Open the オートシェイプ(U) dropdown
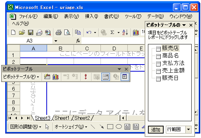Screen dimensions: 201x138 [71, 127]
